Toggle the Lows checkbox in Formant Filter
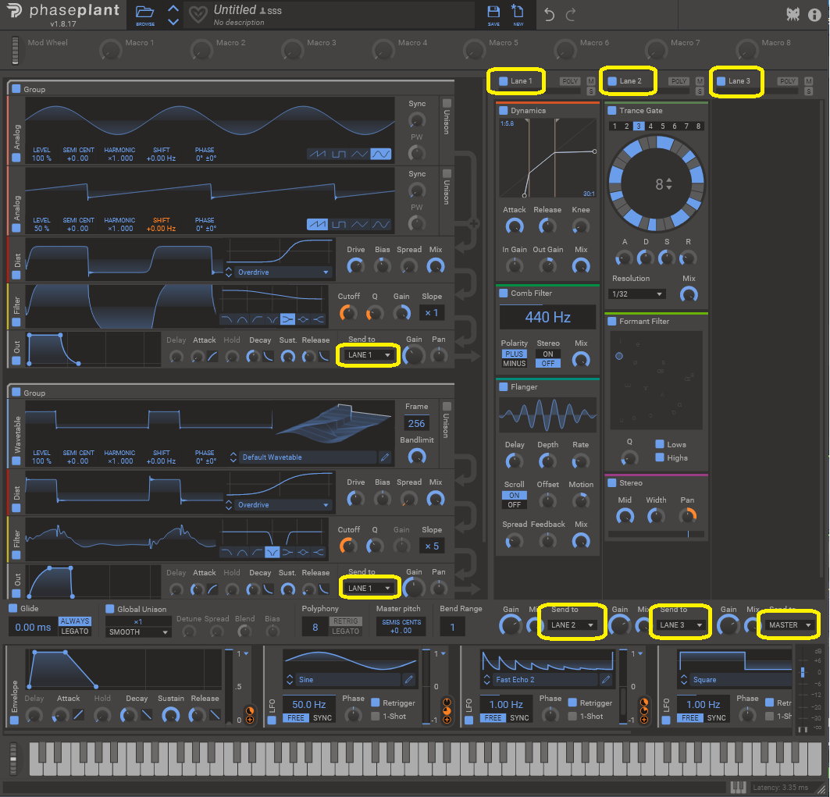This screenshot has width=830, height=797. pos(660,444)
